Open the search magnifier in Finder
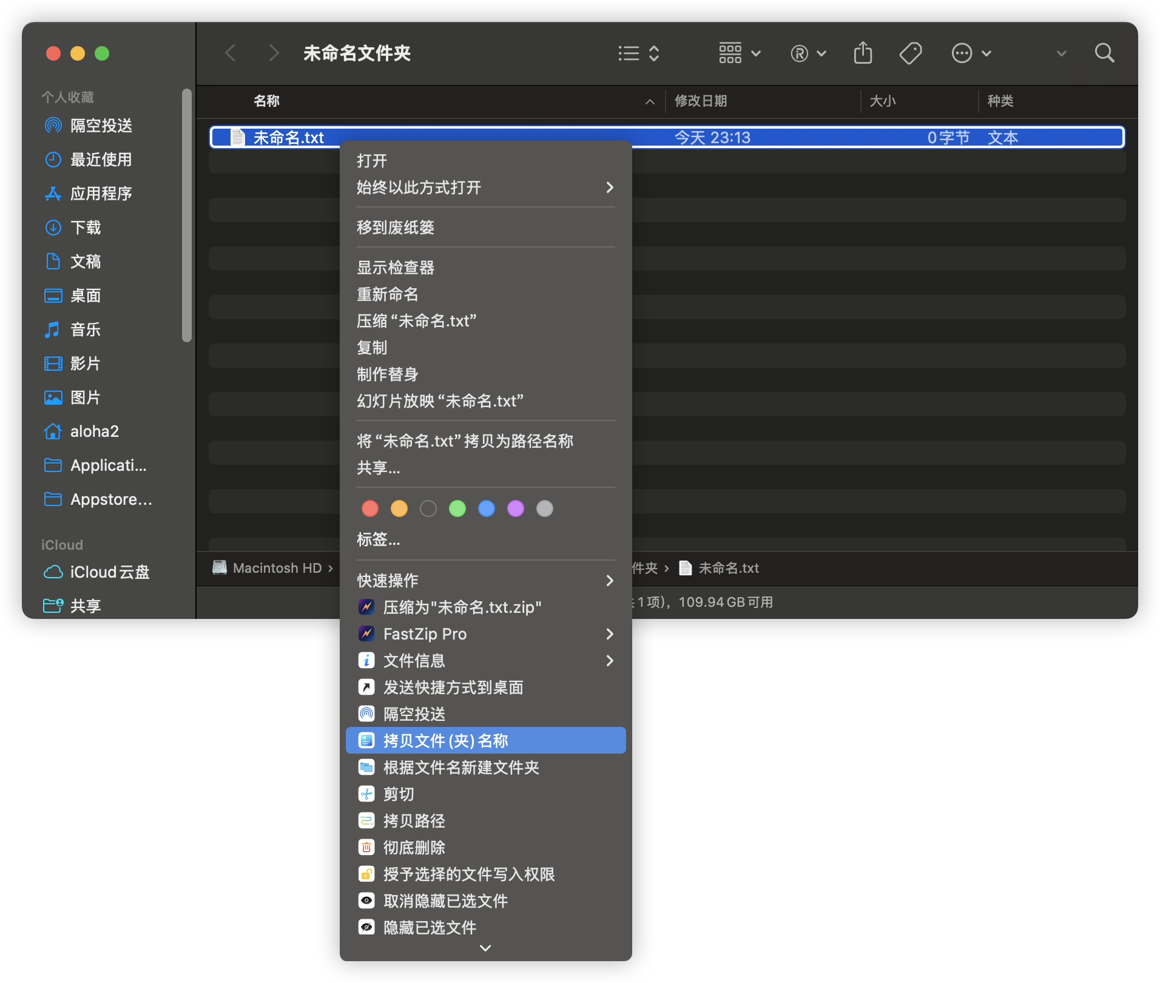The width and height of the screenshot is (1160, 983). (x=1104, y=53)
